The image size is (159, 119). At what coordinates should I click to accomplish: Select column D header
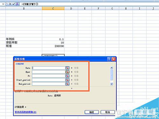pyautogui.click(x=71, y=9)
